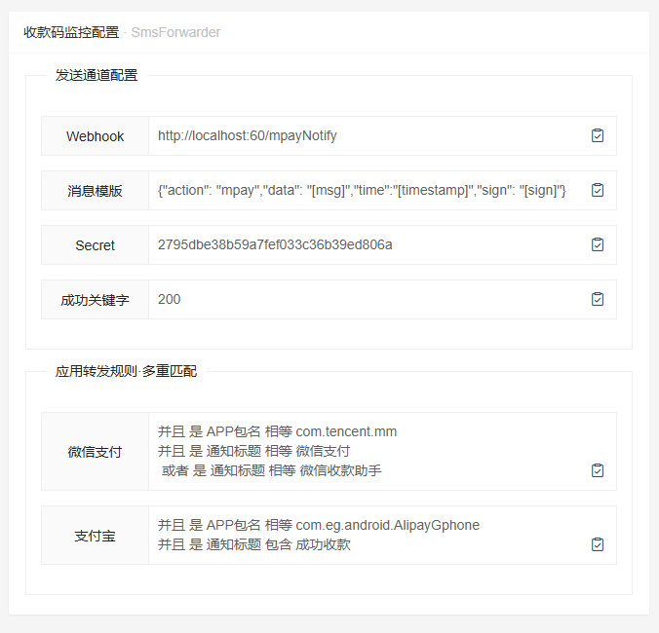
Task: Click the Secret label cell
Action: click(x=95, y=245)
